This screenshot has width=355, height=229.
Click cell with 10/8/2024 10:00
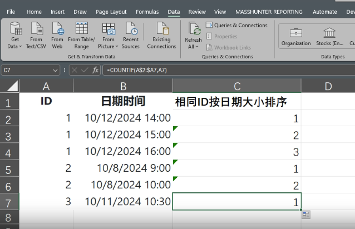[123, 185]
